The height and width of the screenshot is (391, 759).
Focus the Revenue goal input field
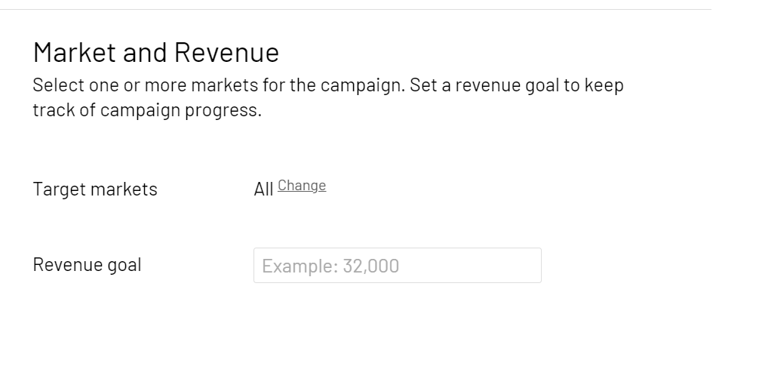click(x=397, y=266)
